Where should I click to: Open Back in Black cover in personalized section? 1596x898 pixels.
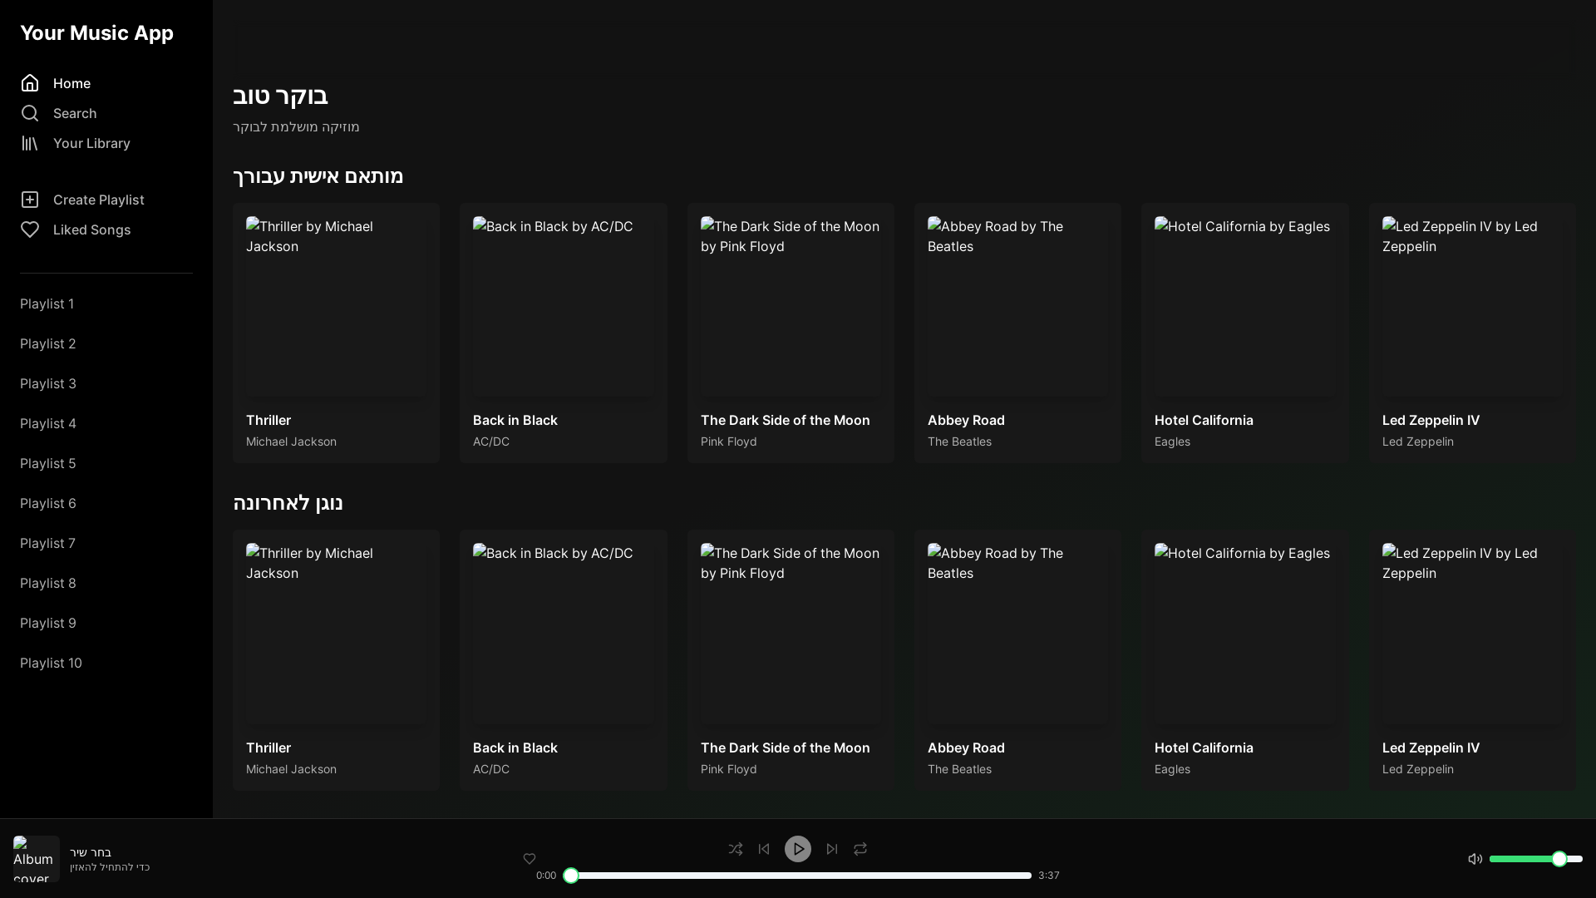point(563,306)
